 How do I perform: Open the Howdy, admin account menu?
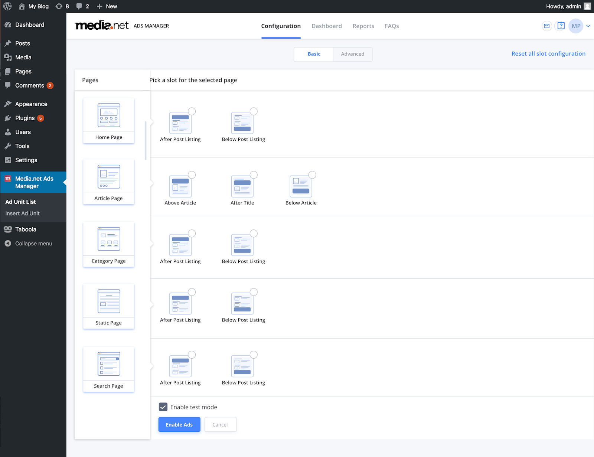[568, 6]
